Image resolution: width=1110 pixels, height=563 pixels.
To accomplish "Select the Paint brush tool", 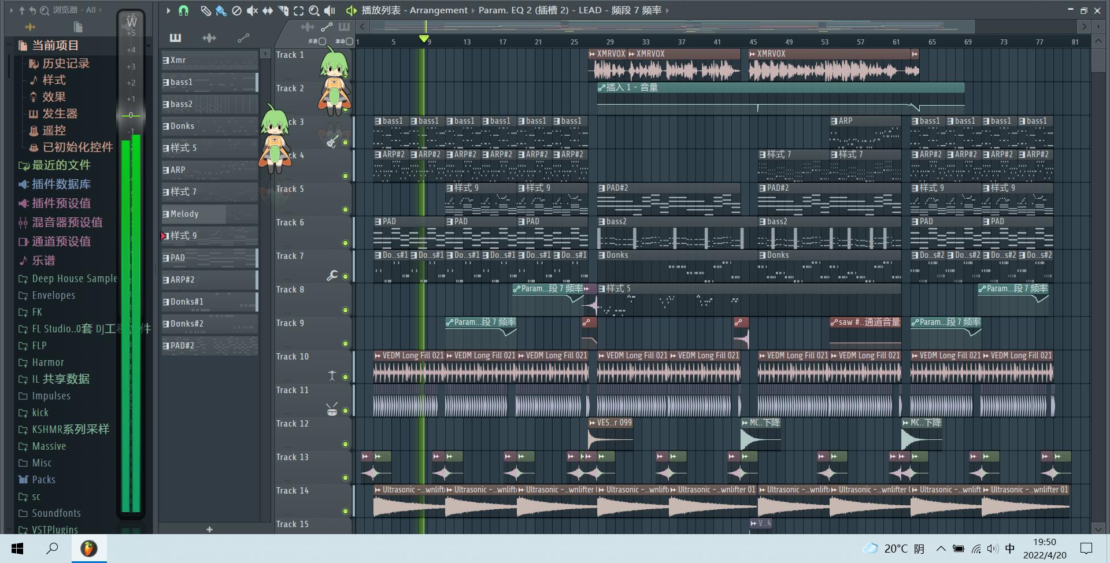I will pos(221,10).
